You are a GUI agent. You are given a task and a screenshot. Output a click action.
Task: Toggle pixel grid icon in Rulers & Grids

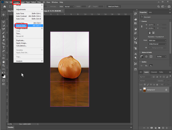coord(151,56)
